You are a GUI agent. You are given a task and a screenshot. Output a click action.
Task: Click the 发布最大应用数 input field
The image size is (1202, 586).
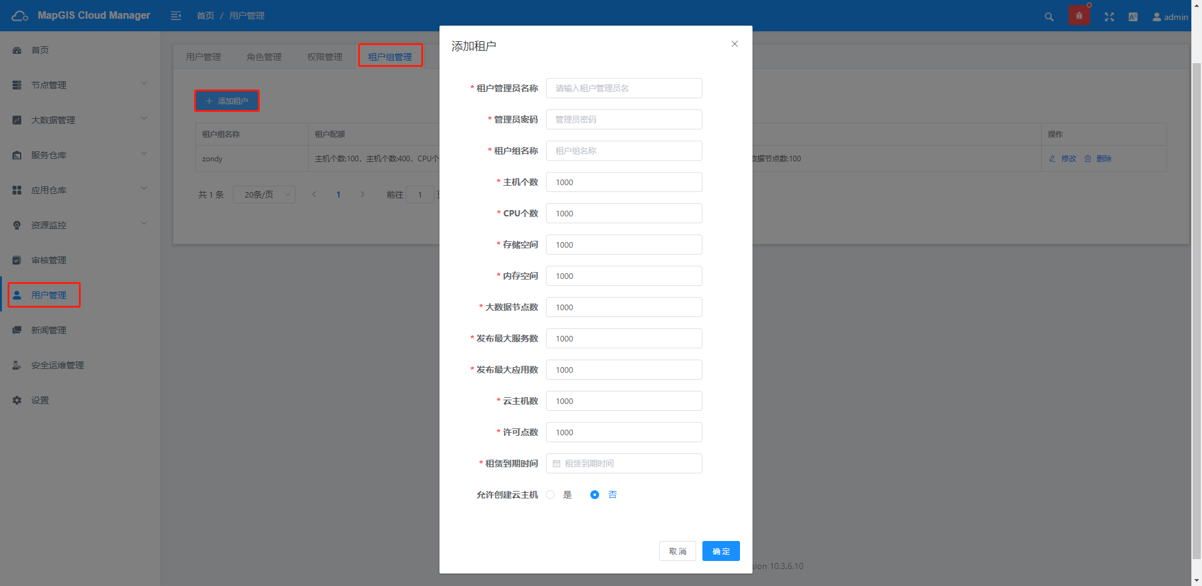click(x=624, y=370)
